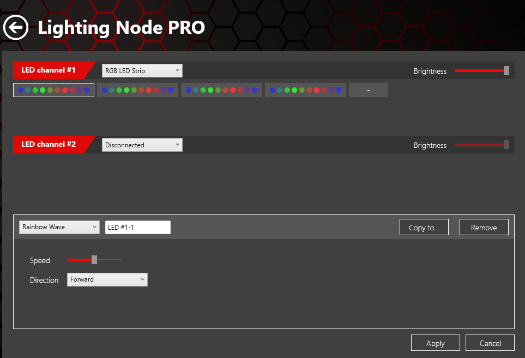
Task: Move the effect Speed slider
Action: tap(93, 260)
